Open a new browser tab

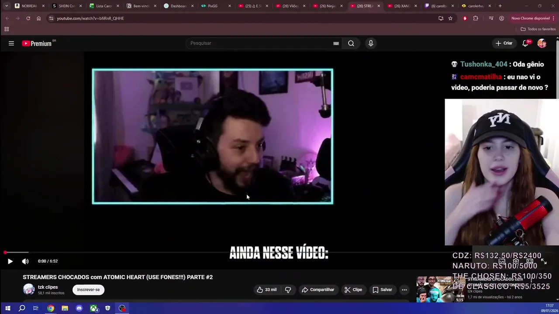500,6
